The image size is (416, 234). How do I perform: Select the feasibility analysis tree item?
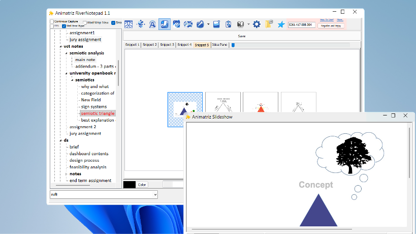88,167
